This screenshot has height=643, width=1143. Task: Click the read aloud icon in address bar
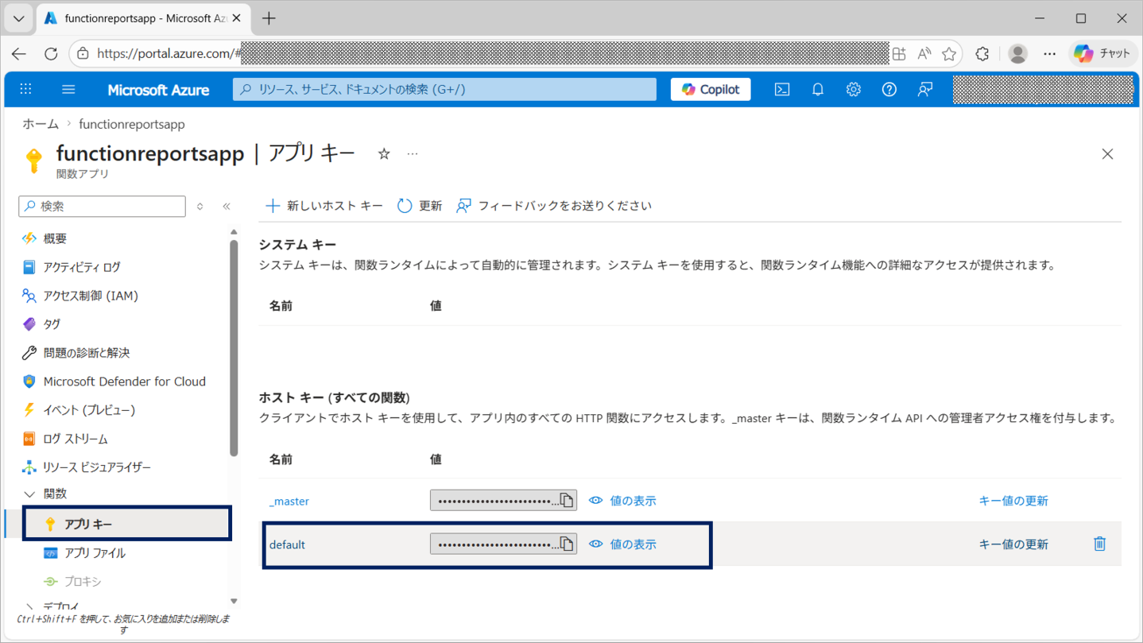(924, 53)
